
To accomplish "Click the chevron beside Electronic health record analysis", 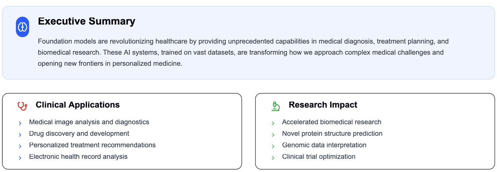I will click(x=20, y=158).
